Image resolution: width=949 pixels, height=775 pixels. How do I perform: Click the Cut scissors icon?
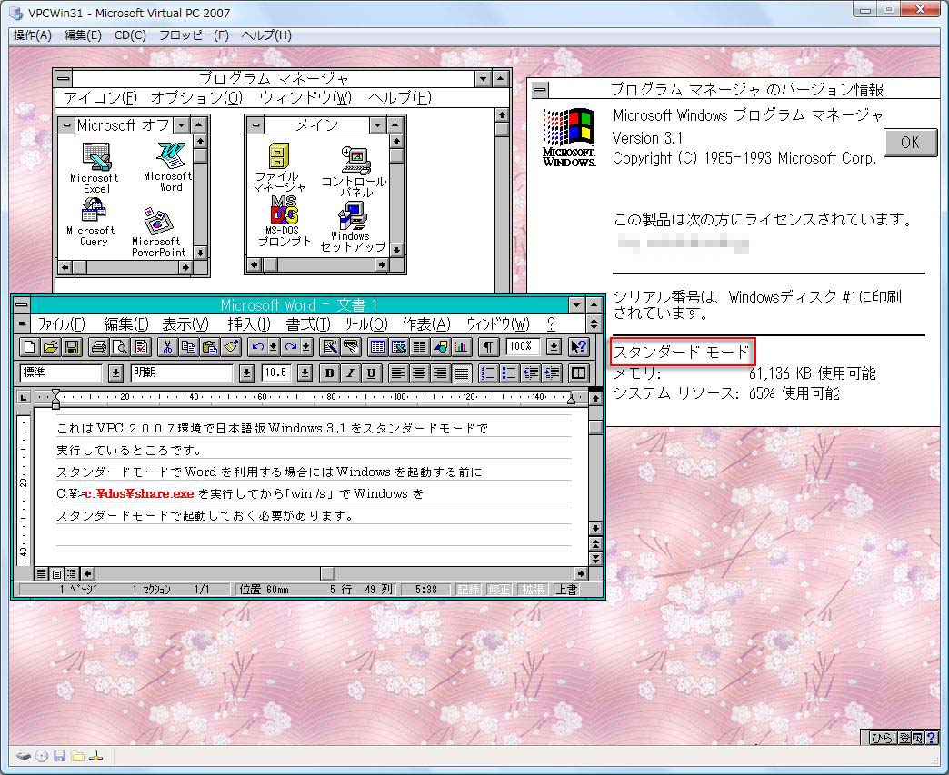point(167,347)
